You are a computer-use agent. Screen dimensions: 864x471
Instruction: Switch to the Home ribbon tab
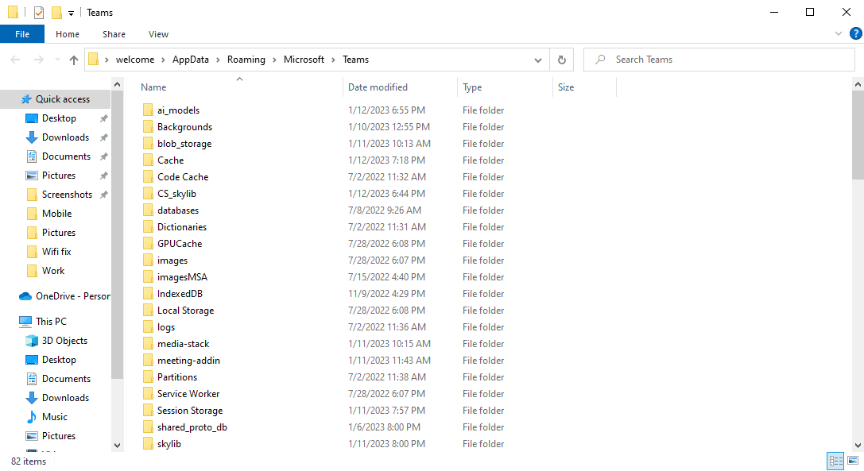tap(68, 34)
